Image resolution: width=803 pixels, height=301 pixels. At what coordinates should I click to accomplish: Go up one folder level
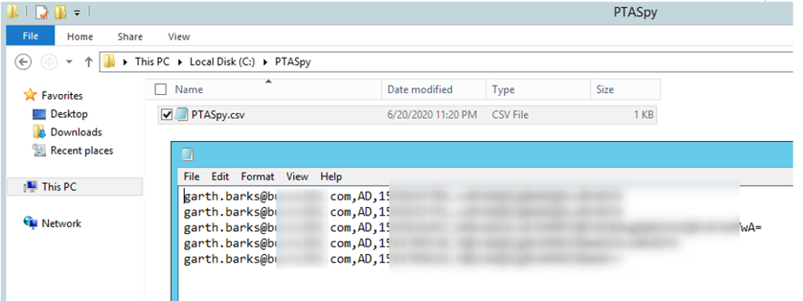point(88,62)
